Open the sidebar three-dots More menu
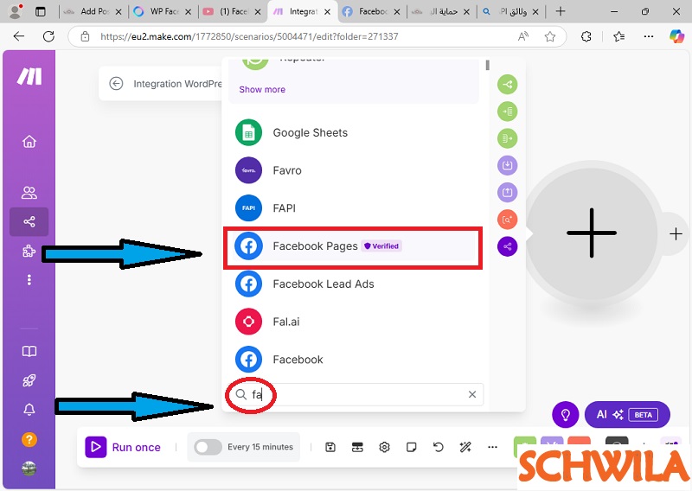Screen dimensions: 692x491 pyautogui.click(x=29, y=280)
